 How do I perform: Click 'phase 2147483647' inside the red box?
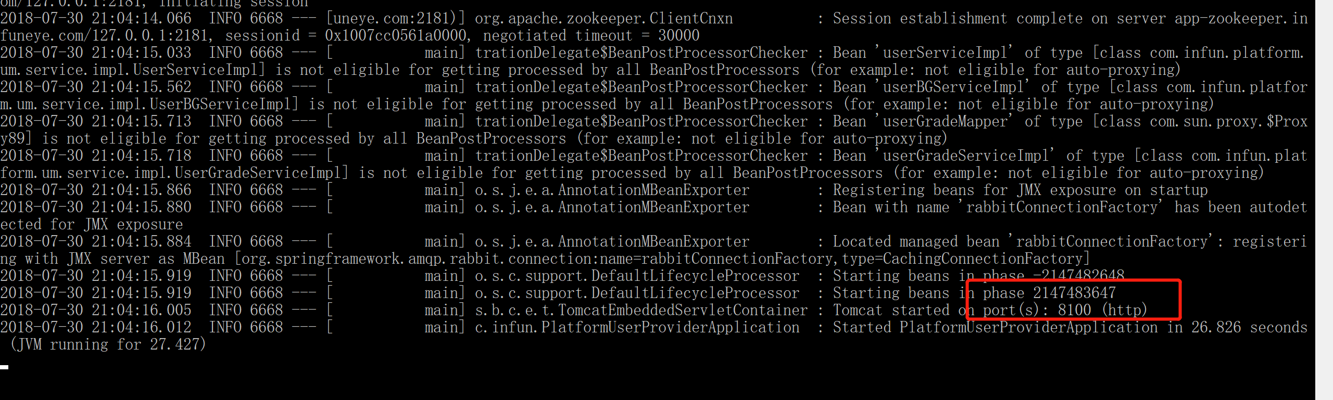click(x=1049, y=293)
